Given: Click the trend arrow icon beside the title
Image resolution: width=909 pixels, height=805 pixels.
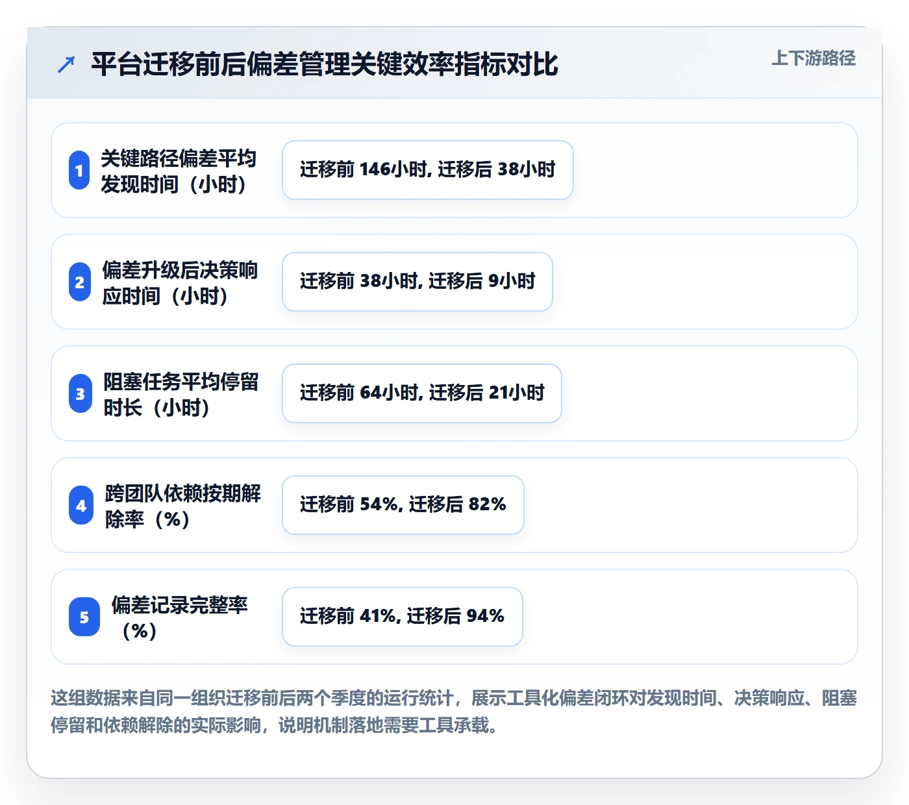Looking at the screenshot, I should tap(66, 64).
